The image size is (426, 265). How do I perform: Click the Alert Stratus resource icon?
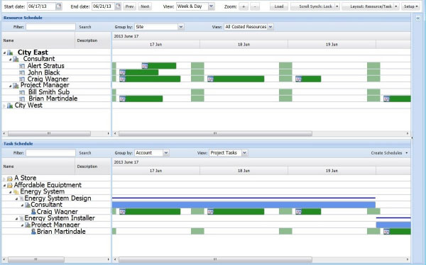(22, 66)
